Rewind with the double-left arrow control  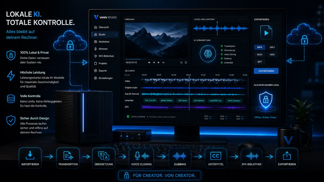pos(149,62)
